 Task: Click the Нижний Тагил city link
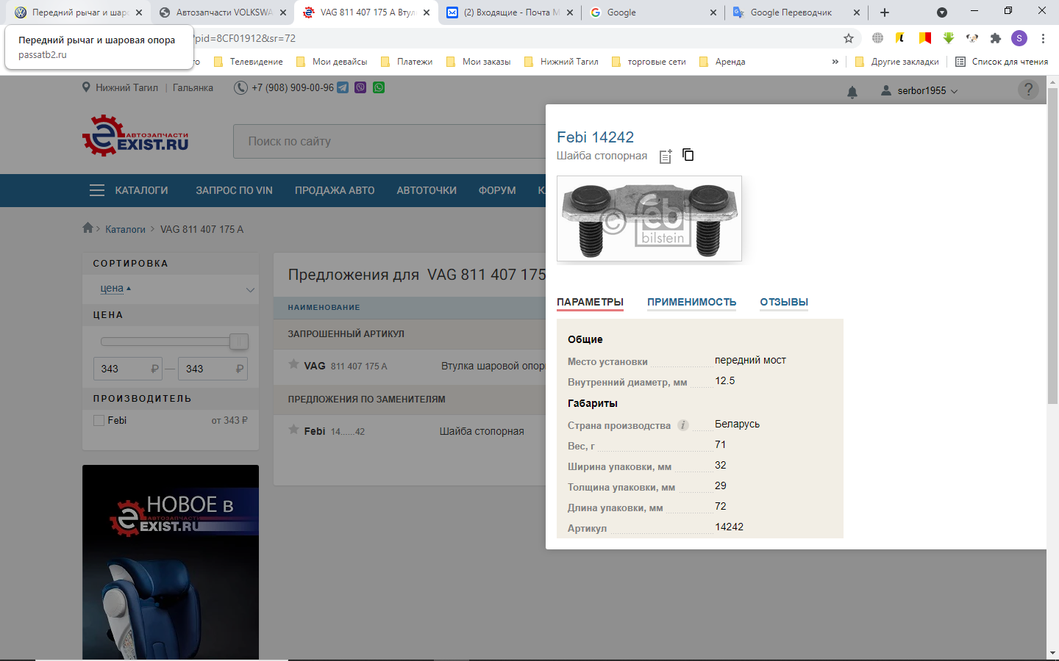point(126,87)
